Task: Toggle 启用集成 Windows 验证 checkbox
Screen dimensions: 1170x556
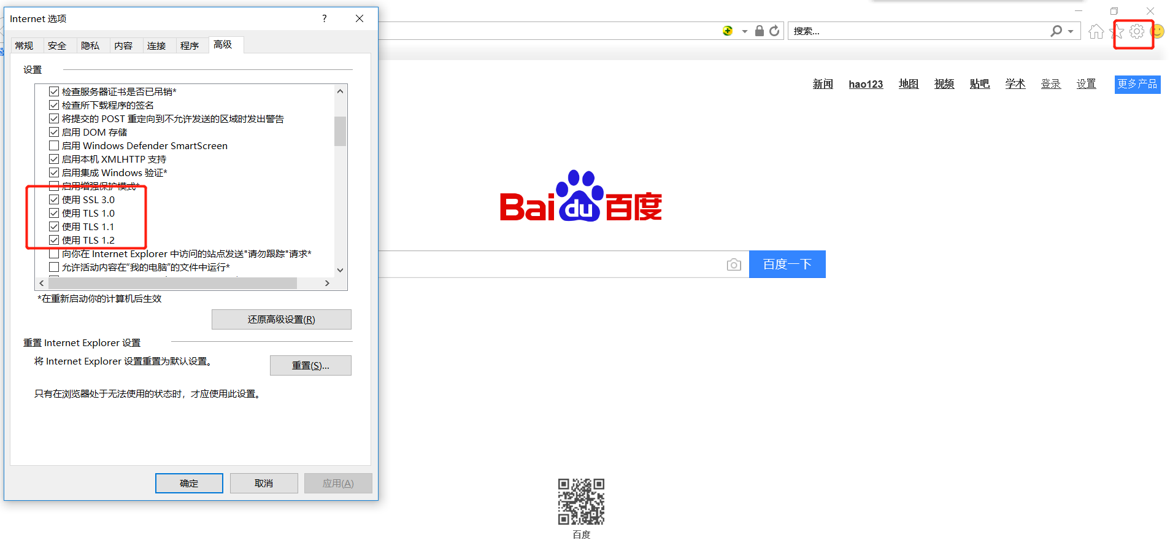Action: pyautogui.click(x=54, y=172)
